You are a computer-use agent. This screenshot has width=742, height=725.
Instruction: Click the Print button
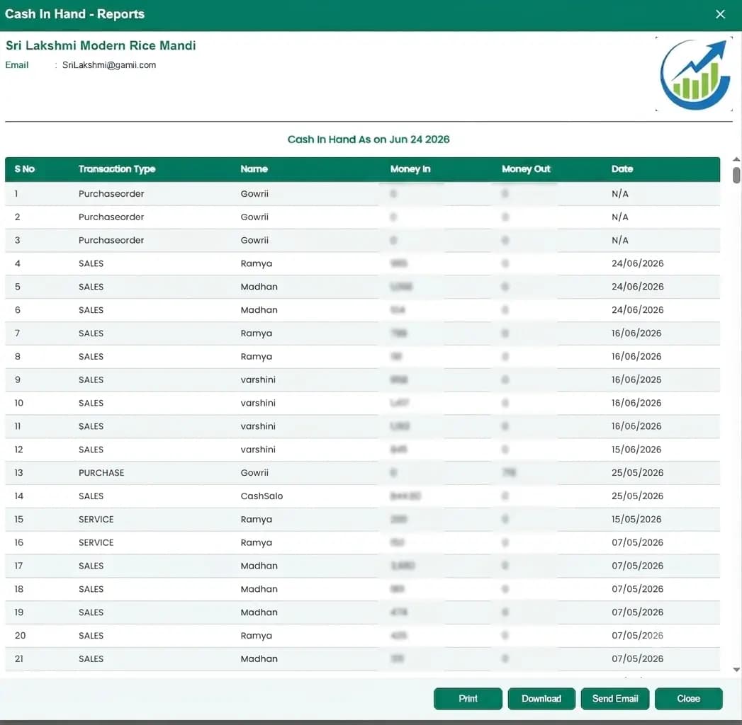[x=468, y=699]
